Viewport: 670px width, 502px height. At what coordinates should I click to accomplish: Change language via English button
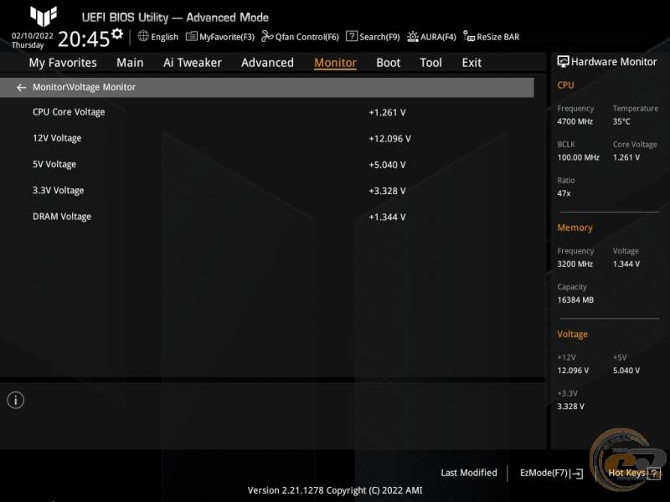158,37
